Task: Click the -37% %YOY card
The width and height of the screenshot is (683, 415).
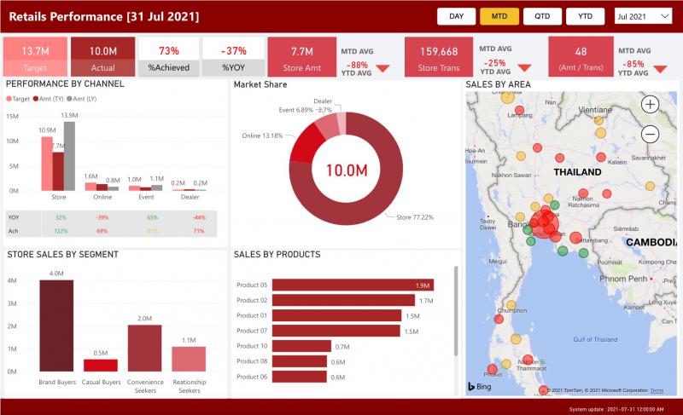Action: click(x=233, y=57)
